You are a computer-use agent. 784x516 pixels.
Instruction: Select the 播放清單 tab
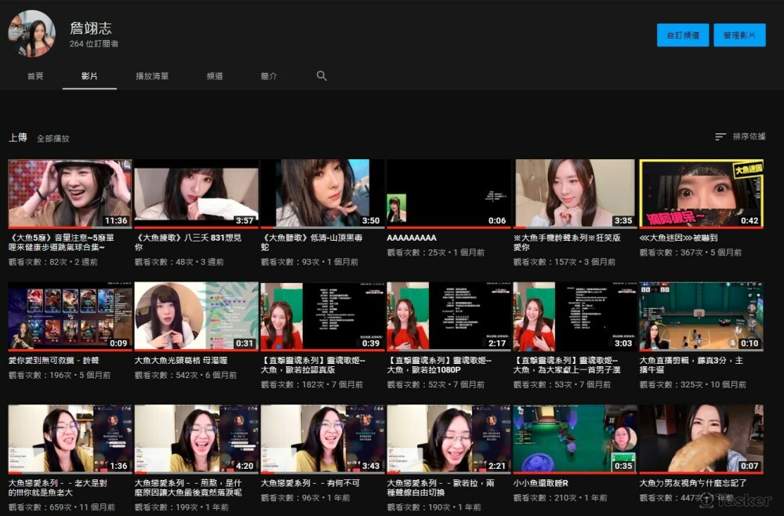[x=151, y=76]
